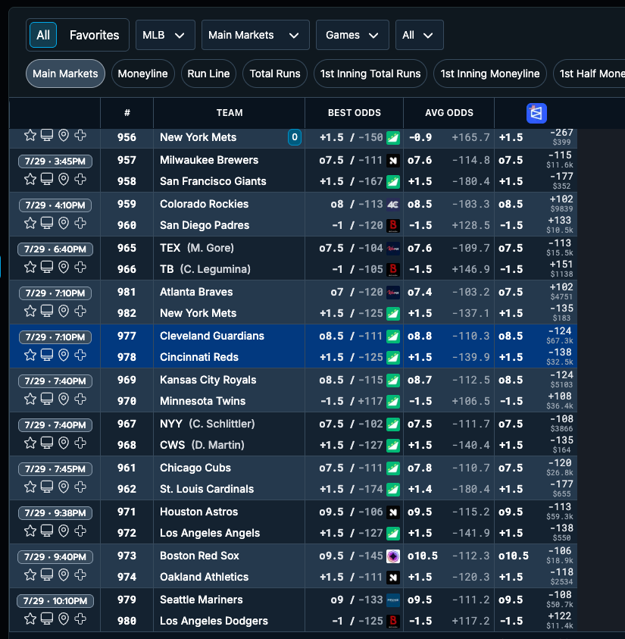Click Houston Astros -113 odds cell
This screenshot has height=639, width=625.
pyautogui.click(x=536, y=512)
